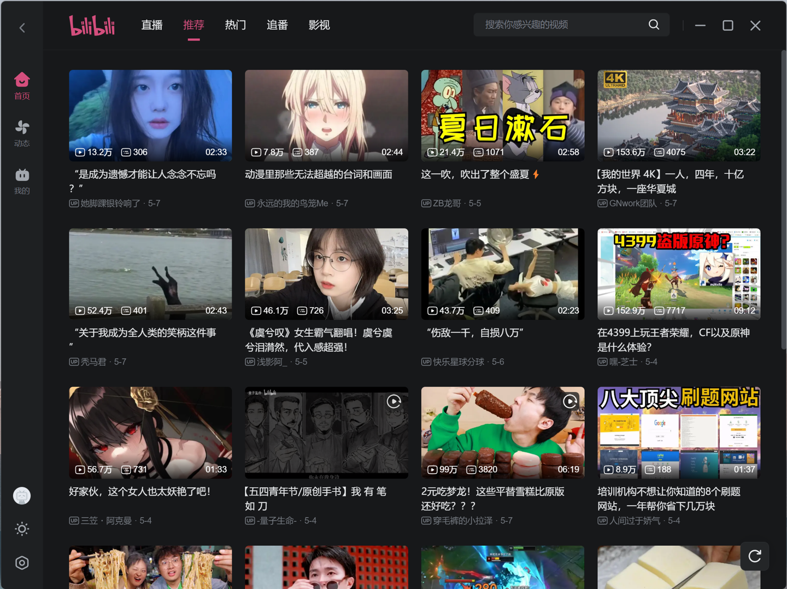Click the search magnifier icon
The width and height of the screenshot is (787, 589).
654,25
